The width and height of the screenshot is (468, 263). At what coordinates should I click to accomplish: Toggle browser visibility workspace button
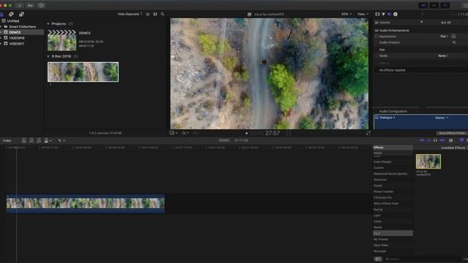pos(423,5)
